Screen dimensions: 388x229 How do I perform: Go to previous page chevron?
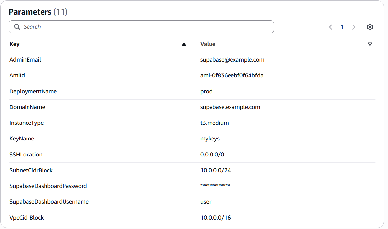pyautogui.click(x=330, y=27)
